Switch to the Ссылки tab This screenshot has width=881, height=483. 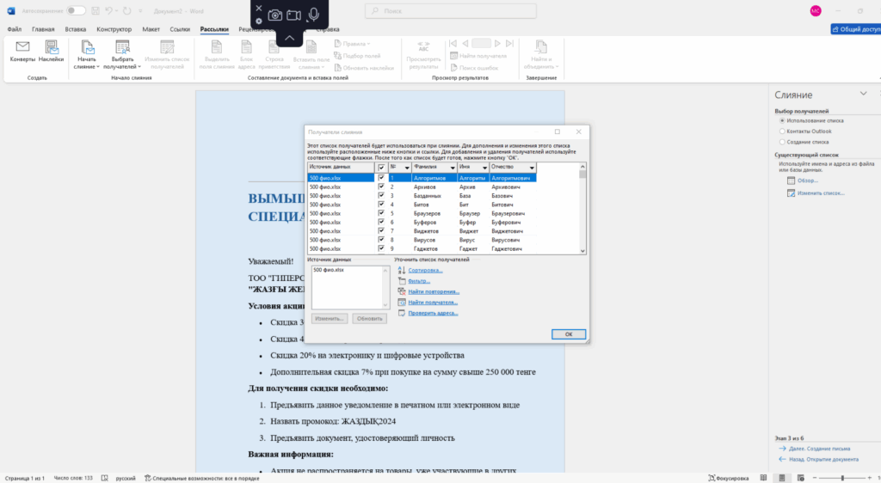tap(180, 29)
